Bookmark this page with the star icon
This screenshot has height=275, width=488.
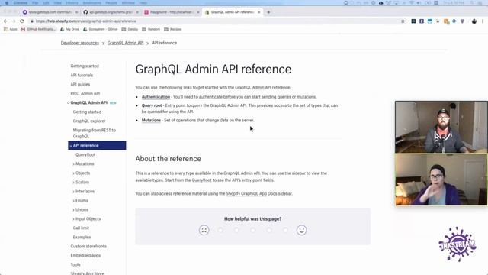pos(403,21)
